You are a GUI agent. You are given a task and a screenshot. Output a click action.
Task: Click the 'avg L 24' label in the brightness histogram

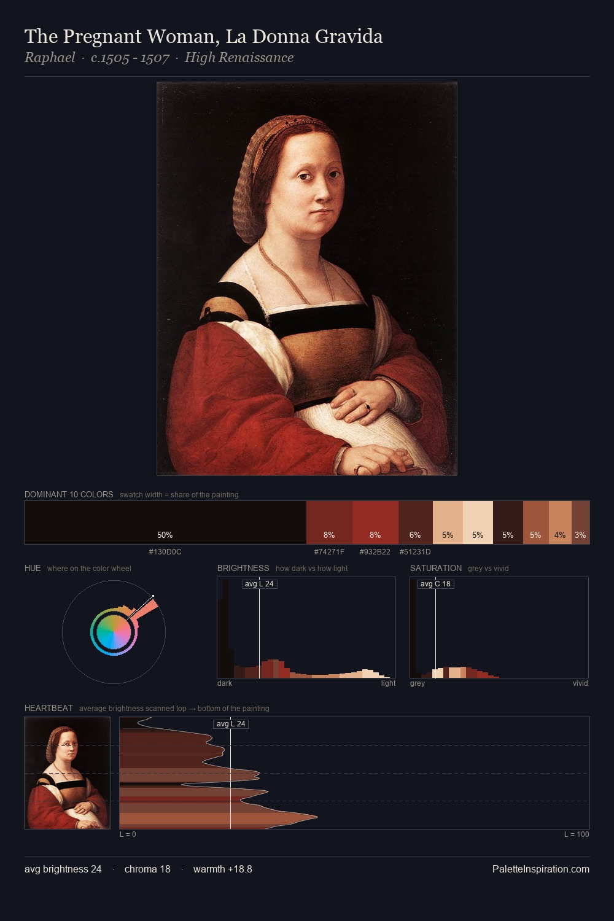point(259,584)
